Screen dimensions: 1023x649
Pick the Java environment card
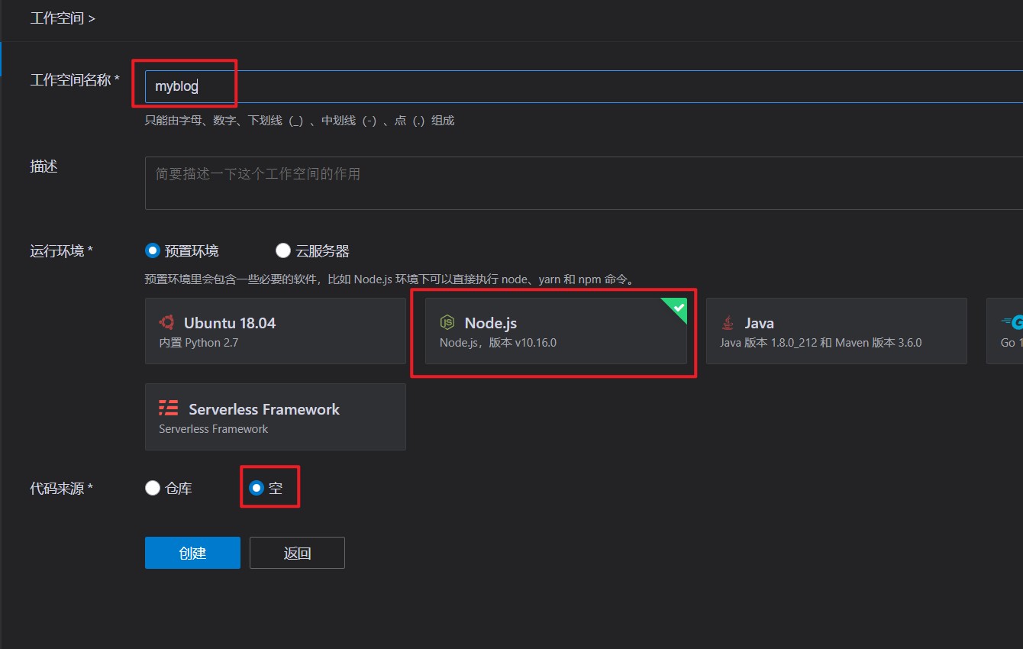(x=837, y=331)
